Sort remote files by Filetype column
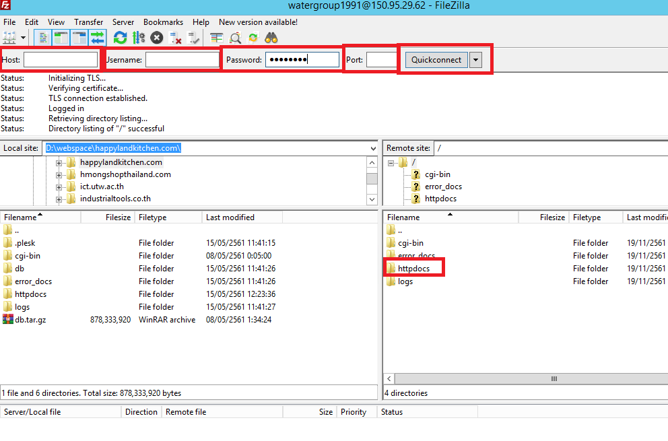The width and height of the screenshot is (668, 441). tap(595, 217)
